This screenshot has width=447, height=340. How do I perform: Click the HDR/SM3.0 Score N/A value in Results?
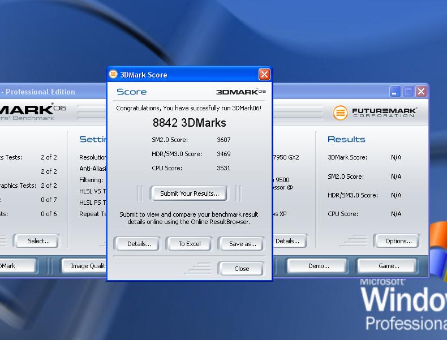click(x=396, y=195)
